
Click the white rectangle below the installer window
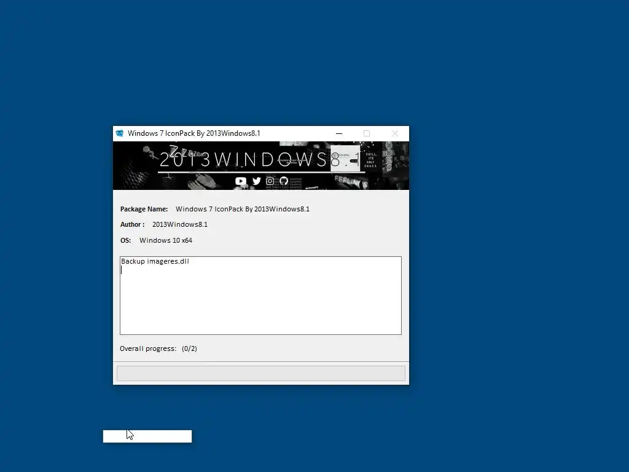pos(147,436)
